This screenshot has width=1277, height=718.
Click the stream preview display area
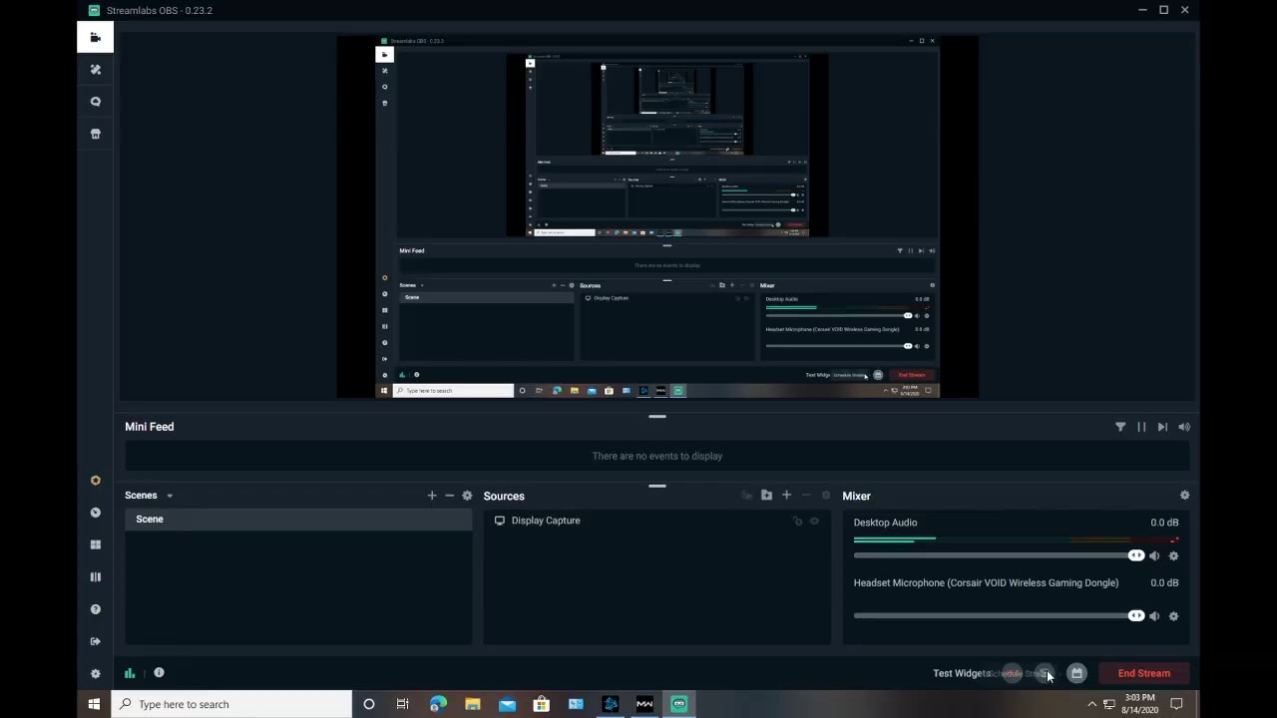coord(657,216)
